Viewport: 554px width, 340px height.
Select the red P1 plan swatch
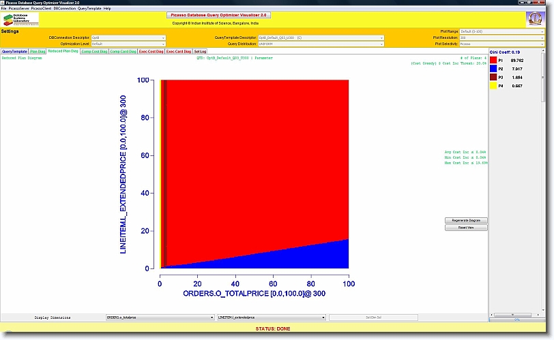[493, 61]
